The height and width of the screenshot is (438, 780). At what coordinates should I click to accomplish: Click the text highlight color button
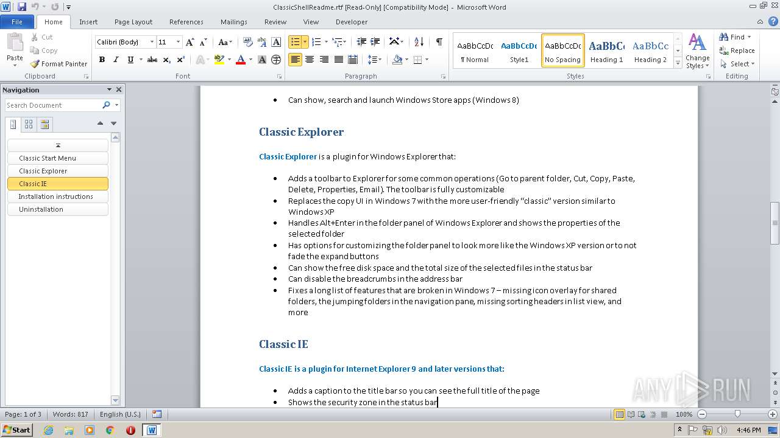click(x=219, y=60)
